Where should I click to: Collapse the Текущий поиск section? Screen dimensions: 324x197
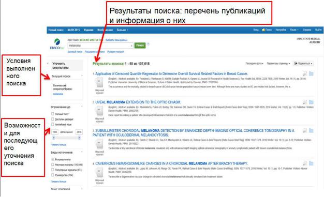point(82,76)
